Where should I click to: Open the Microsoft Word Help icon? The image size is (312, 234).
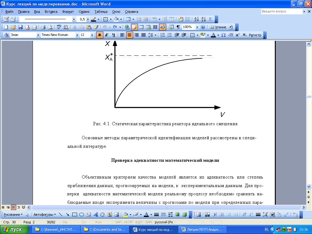pyautogui.click(x=203, y=27)
